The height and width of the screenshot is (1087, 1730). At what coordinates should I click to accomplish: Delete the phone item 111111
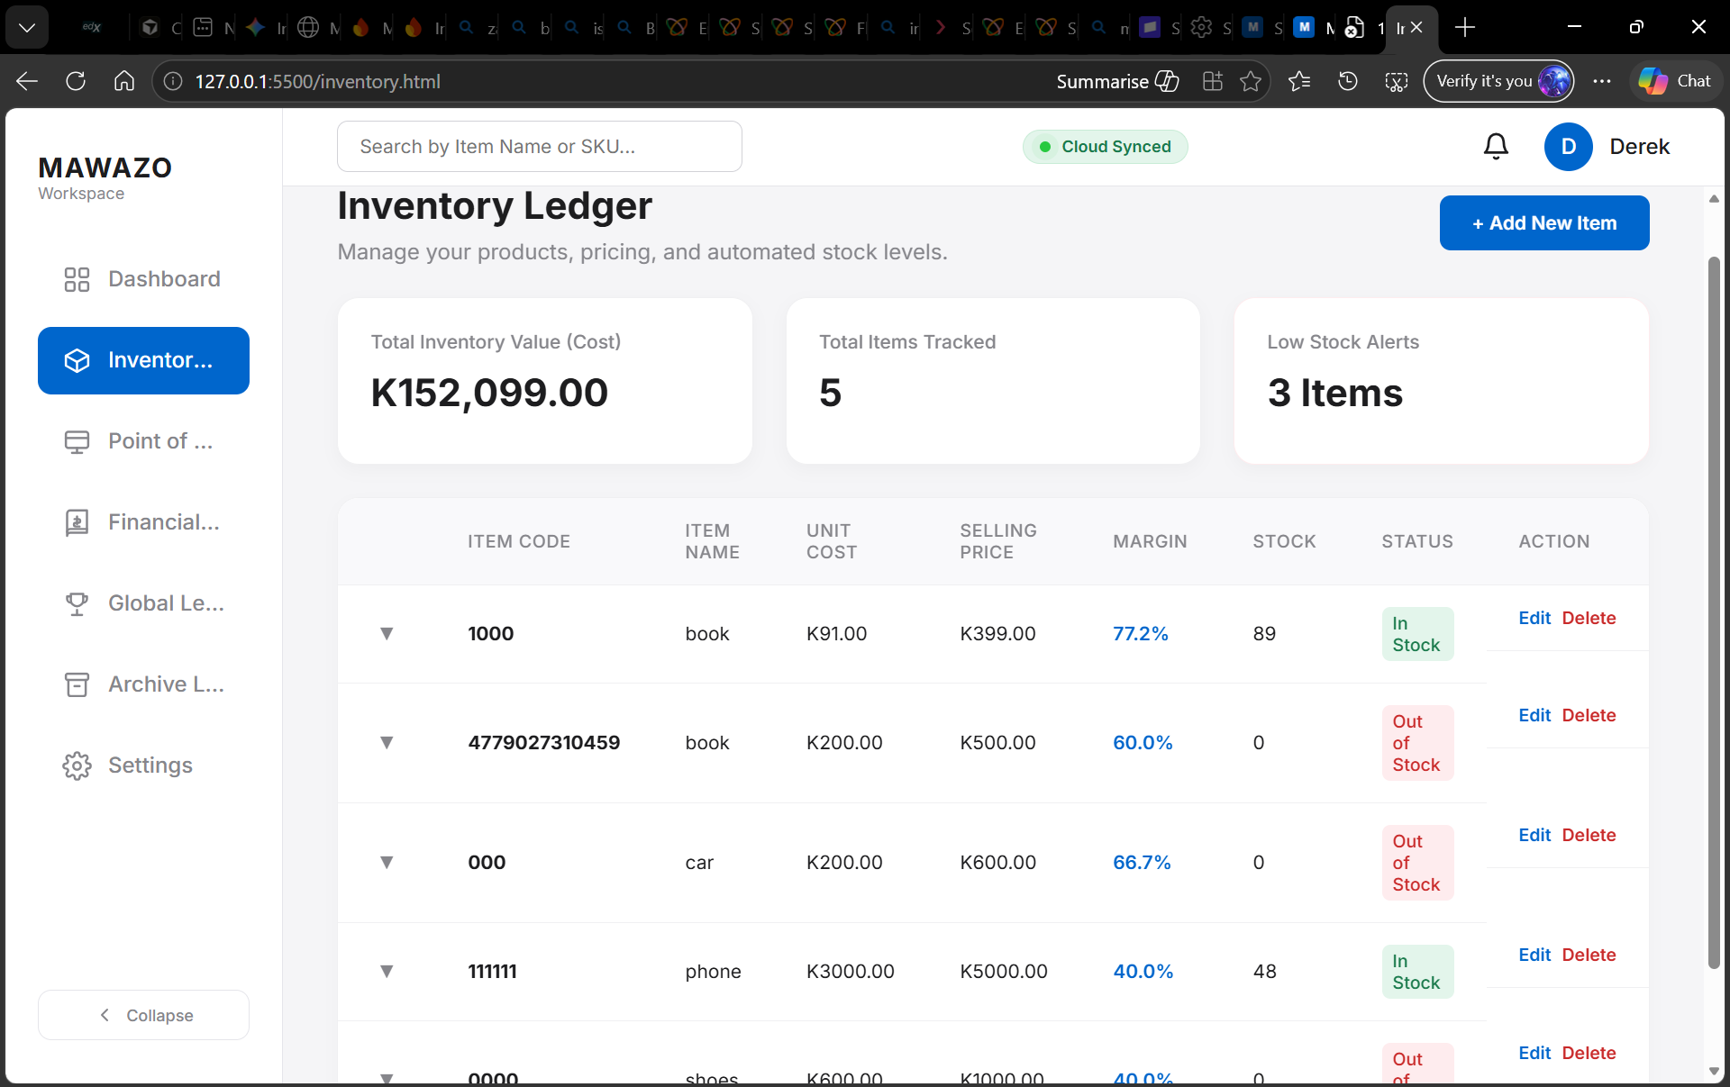point(1589,955)
